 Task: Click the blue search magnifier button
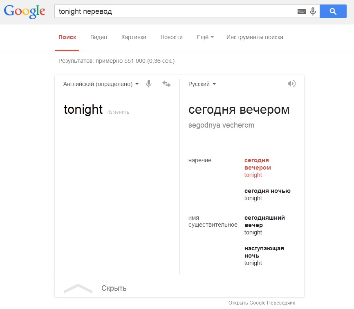(333, 11)
